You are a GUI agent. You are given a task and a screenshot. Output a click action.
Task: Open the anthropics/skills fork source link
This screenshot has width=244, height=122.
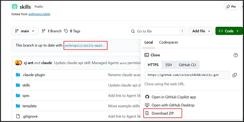39,14
